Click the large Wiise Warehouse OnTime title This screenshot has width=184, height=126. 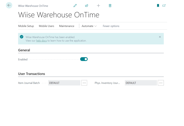[59, 15]
